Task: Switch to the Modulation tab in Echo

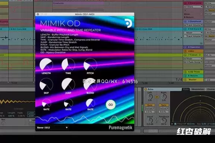Action: click(198, 89)
